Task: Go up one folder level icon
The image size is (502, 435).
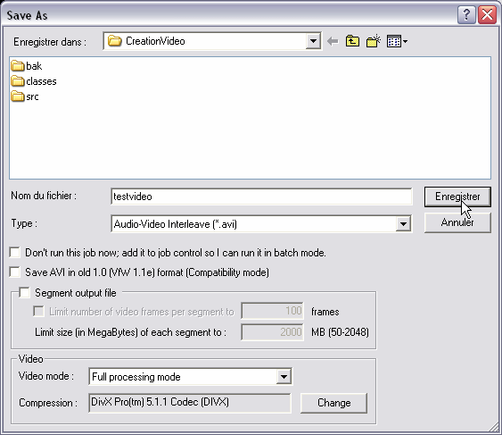Action: click(x=352, y=41)
